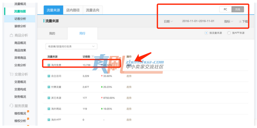Screen dimensions: 257x128
Task: Select the 我的 sub-tab
Action: 52,34
